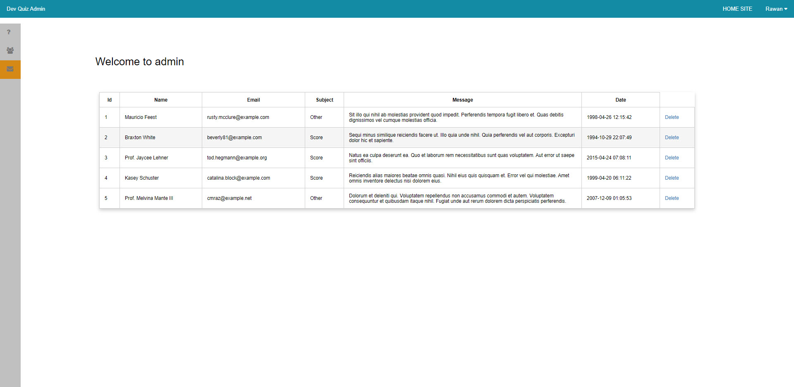Expand the Rawan account dropdown

coord(776,9)
